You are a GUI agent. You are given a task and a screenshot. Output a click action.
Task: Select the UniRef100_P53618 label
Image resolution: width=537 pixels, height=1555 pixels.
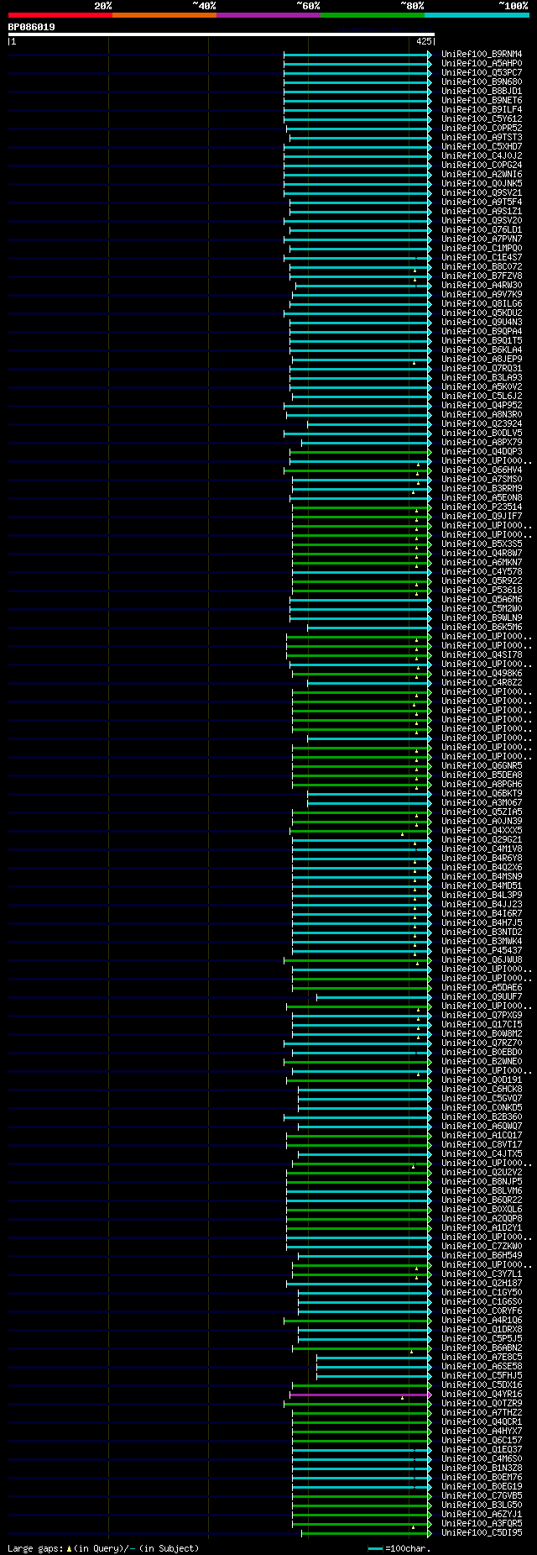[x=482, y=590]
